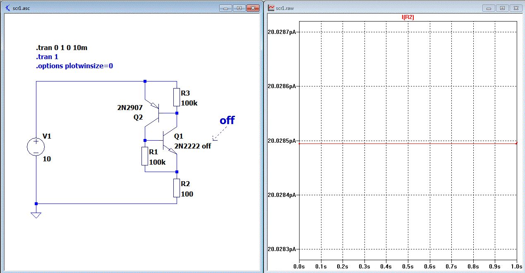Click the 0.5s time axis label
This screenshot has height=273, width=525.
click(408, 267)
